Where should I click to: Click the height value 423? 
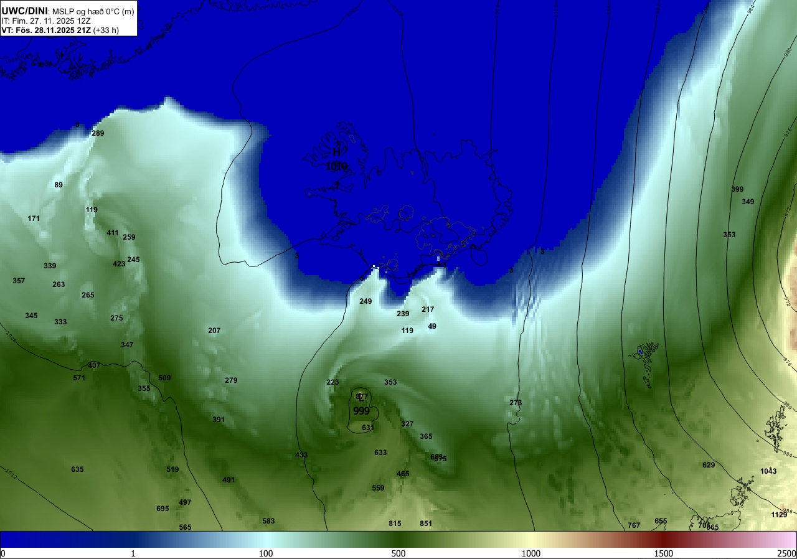[119, 264]
